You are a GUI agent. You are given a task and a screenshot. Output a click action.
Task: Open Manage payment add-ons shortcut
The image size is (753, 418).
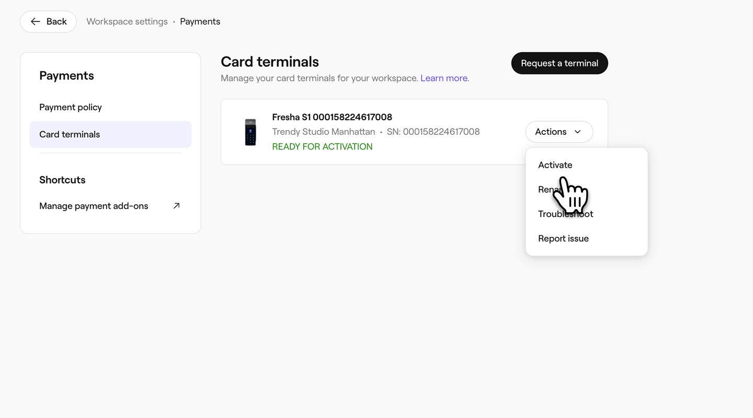(94, 206)
